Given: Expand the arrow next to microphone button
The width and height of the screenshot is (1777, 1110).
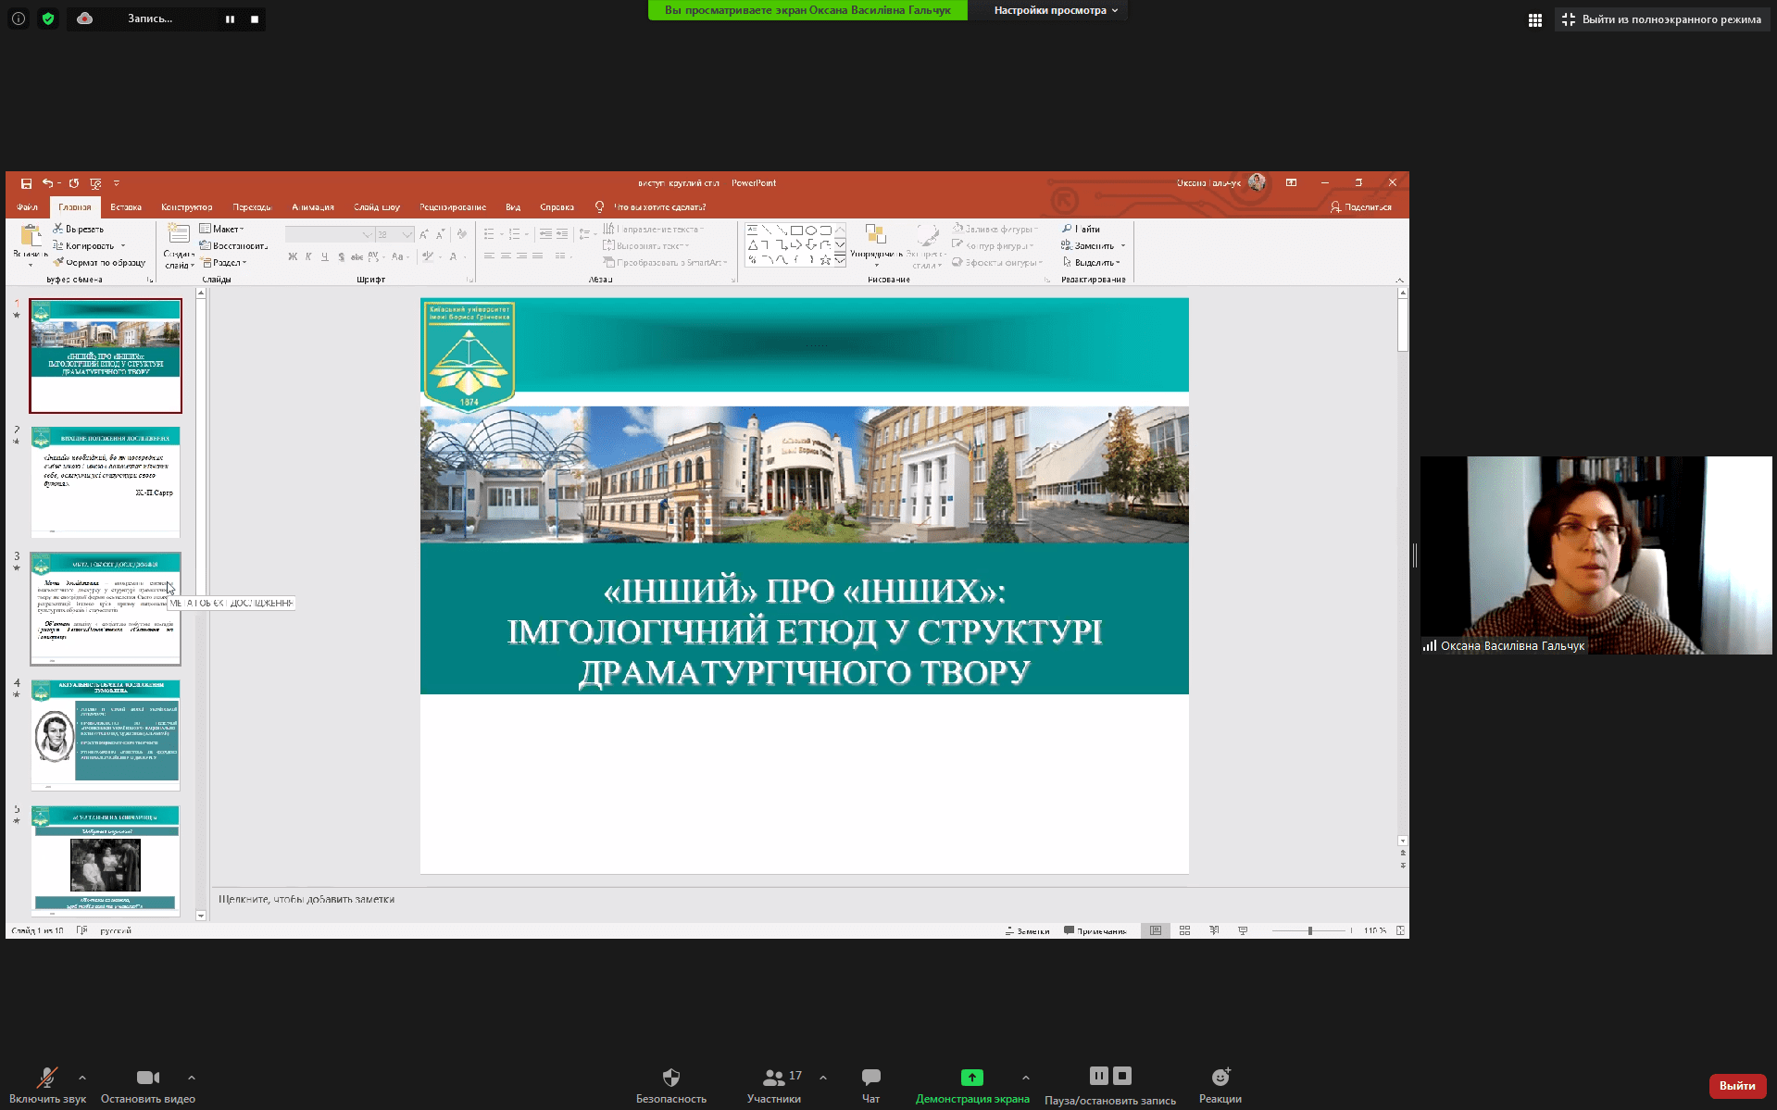Looking at the screenshot, I should click(x=82, y=1078).
